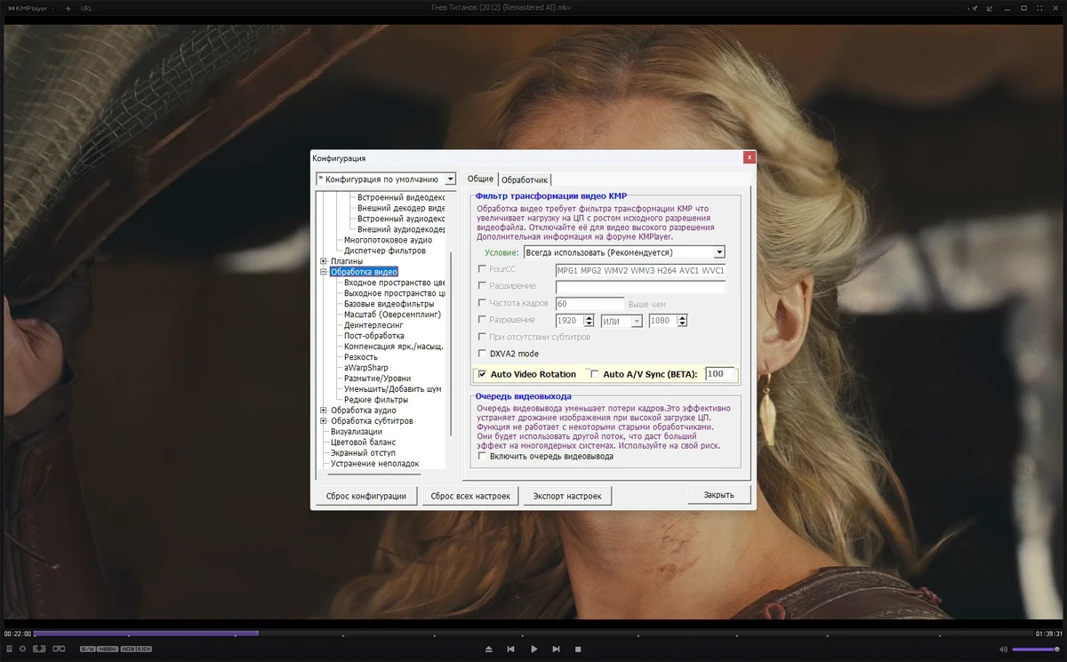Open the Условие dropdown
1067x662 pixels.
[x=623, y=252]
